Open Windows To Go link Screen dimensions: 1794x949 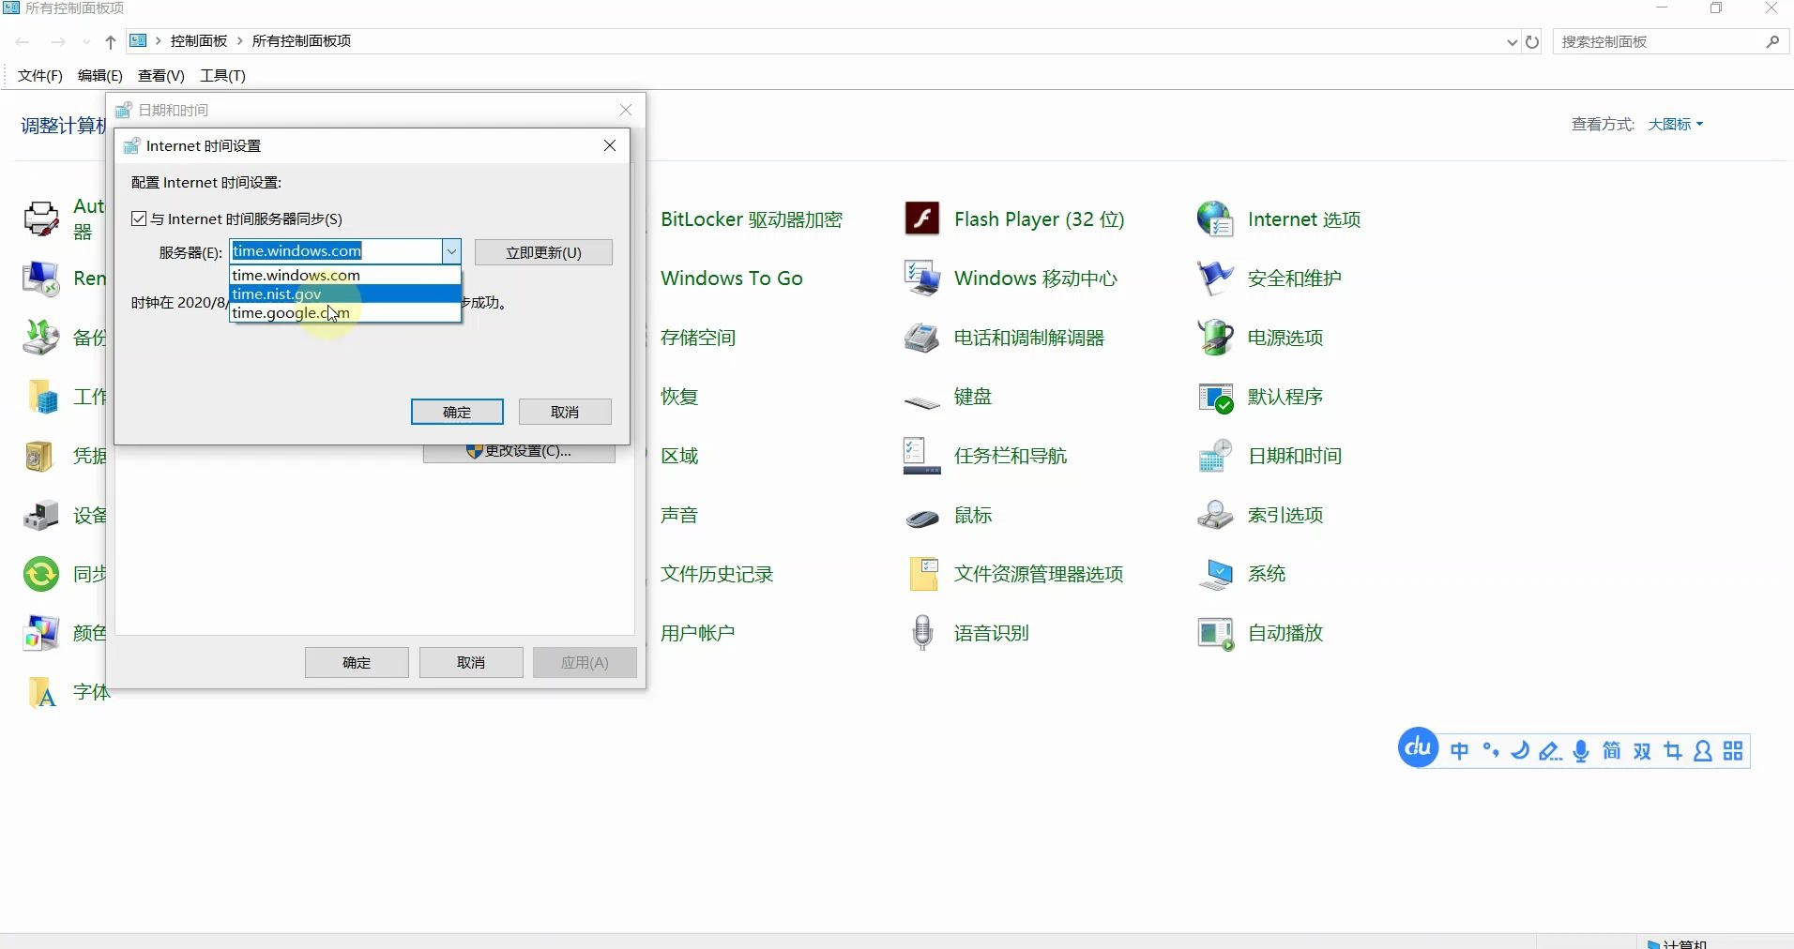click(x=732, y=278)
